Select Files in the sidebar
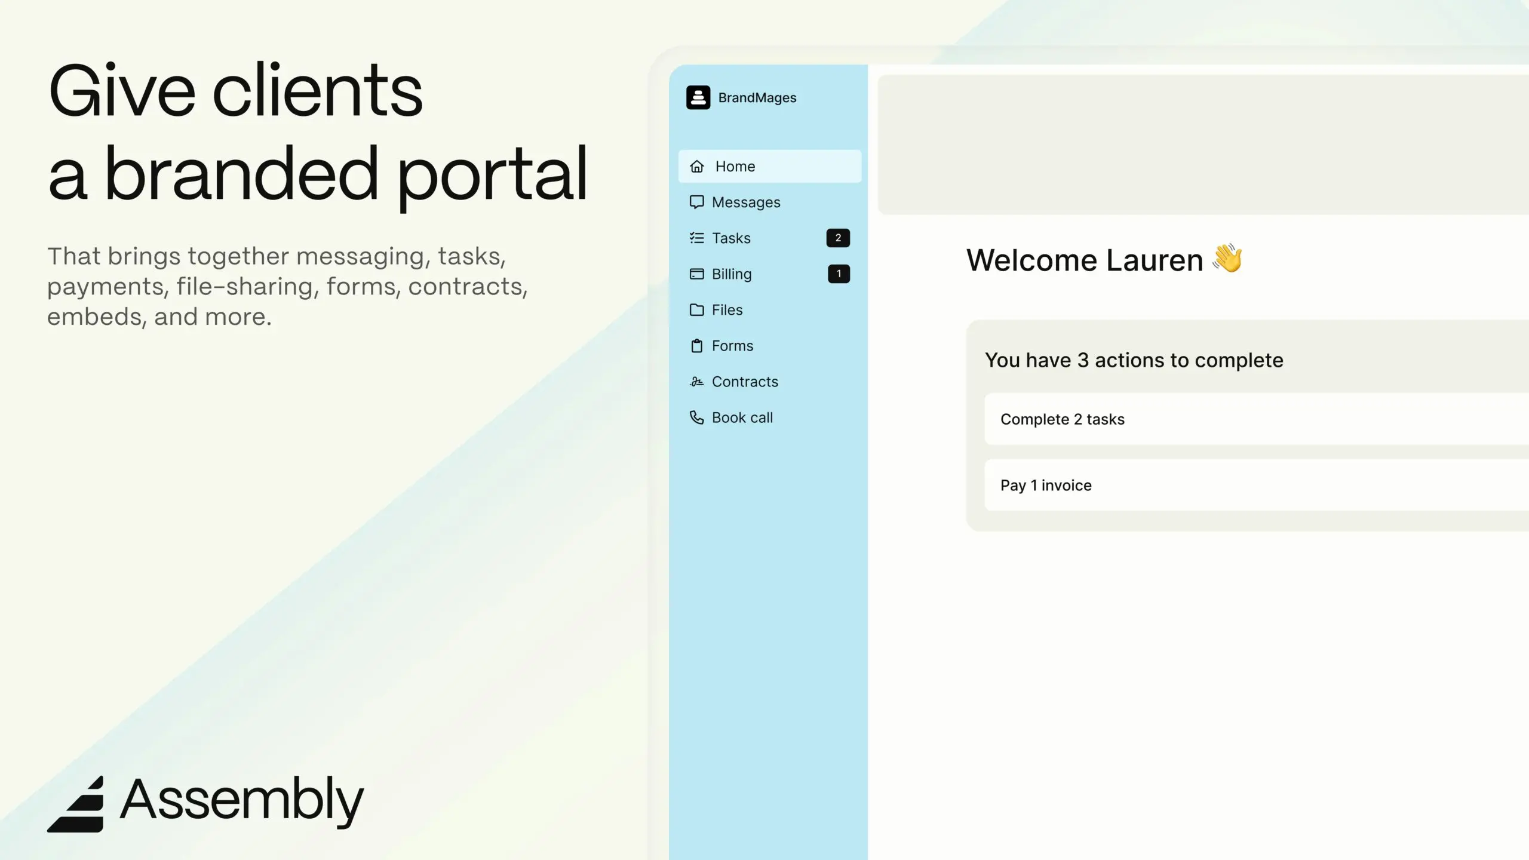This screenshot has width=1529, height=860. pos(727,310)
